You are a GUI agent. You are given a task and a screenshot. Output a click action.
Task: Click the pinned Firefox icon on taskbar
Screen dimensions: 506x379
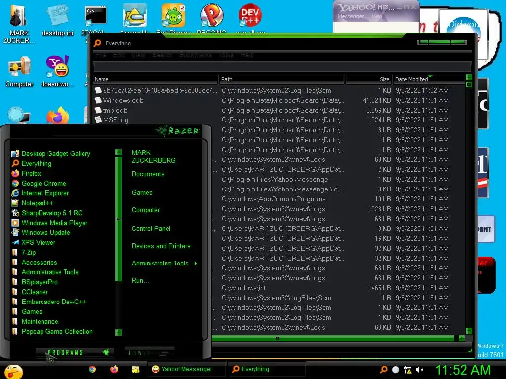114,369
